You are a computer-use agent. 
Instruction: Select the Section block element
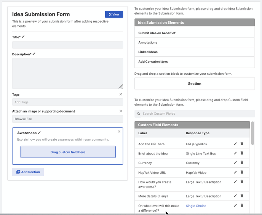195,83
